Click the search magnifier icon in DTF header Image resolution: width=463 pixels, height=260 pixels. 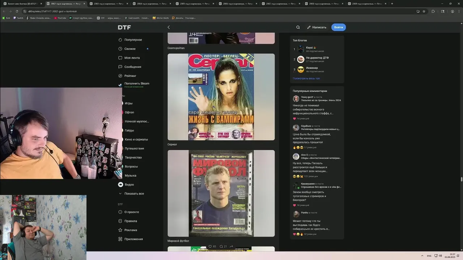tap(298, 27)
